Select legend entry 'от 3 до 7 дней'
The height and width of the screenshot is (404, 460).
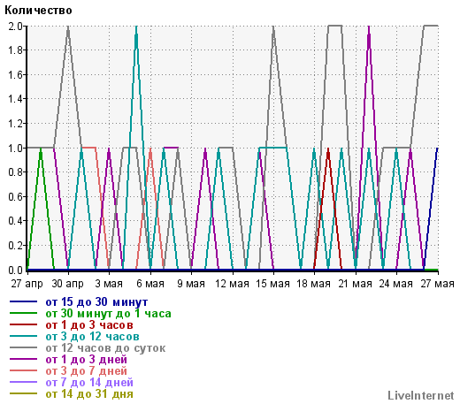[86, 370]
